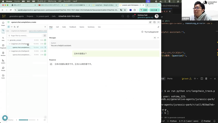218x123 pixels.
Task: Switch to the Chat tab
Action: [x=51, y=27]
